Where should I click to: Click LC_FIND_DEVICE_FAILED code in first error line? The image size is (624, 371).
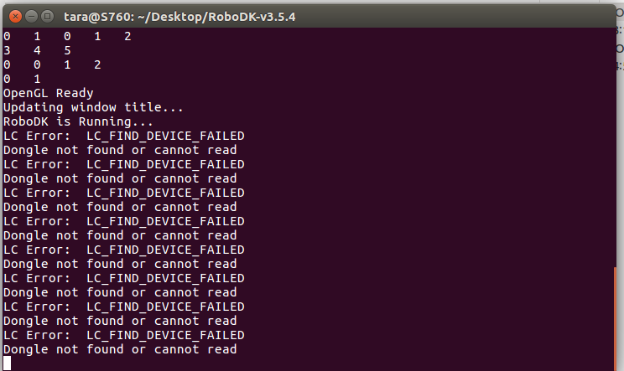165,136
